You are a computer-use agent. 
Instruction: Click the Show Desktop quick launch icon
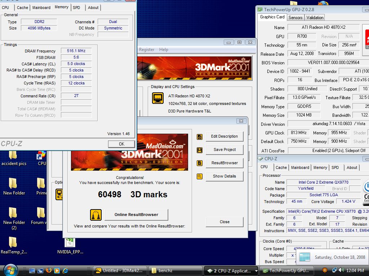click(x=32, y=271)
